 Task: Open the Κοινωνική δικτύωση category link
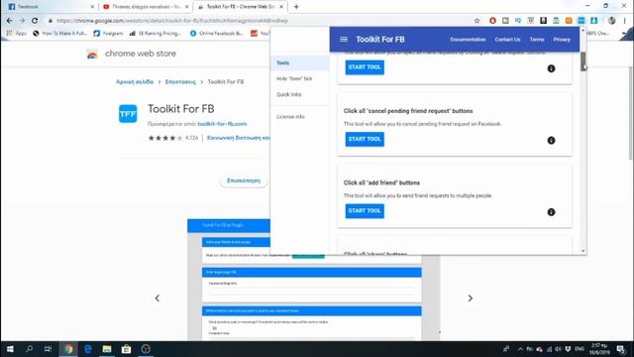[239, 138]
